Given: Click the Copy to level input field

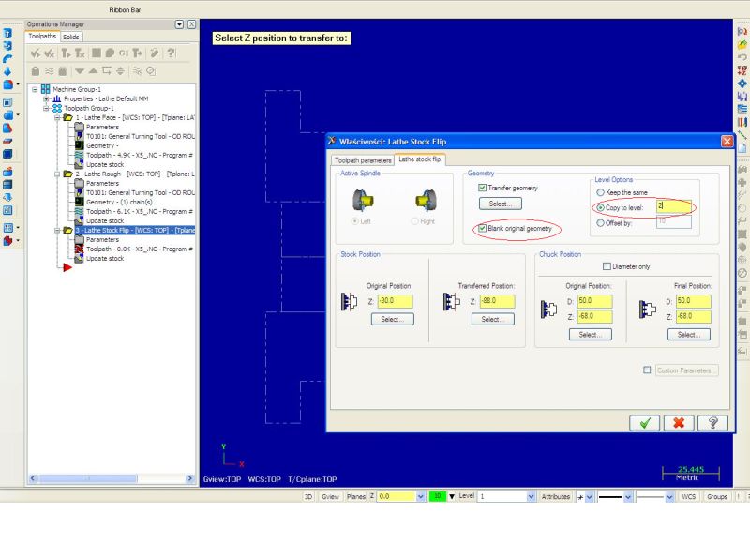Looking at the screenshot, I should tap(673, 206).
